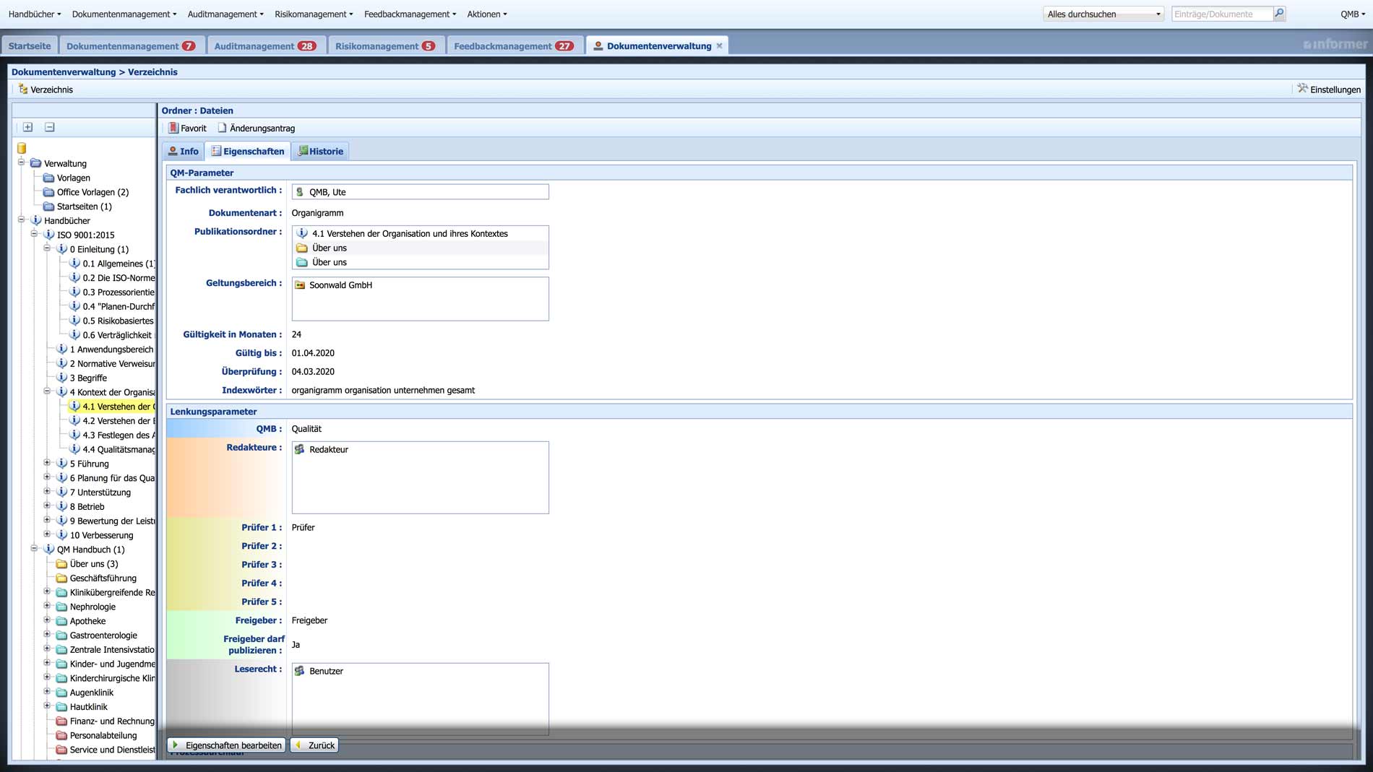Expand the Augenklinik tree node
Screen dimensions: 1373x772
click(x=47, y=692)
